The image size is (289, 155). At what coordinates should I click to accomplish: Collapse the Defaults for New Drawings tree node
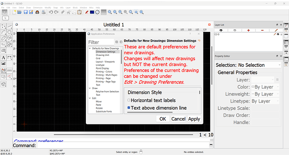[90, 48]
